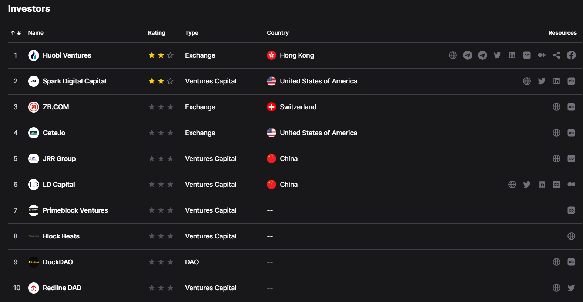Open Redline DAD's Twitter icon
The width and height of the screenshot is (583, 302).
click(571, 288)
